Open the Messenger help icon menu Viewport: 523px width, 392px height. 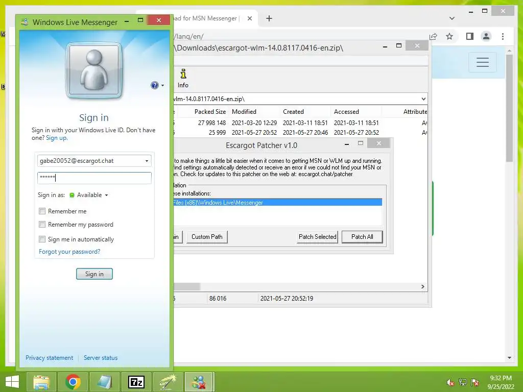(154, 85)
